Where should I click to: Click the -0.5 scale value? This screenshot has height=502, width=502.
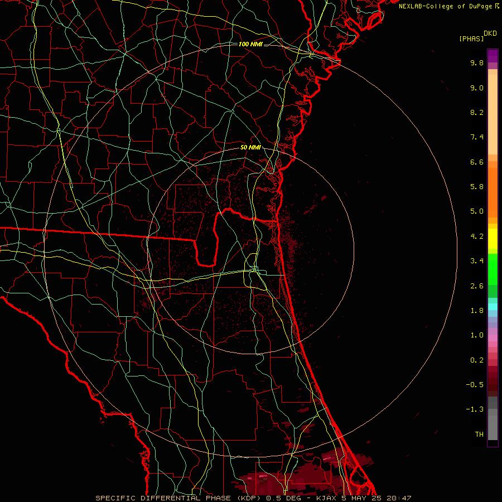(475, 384)
